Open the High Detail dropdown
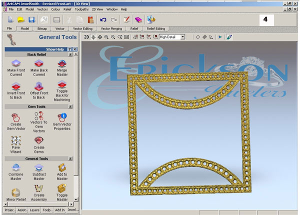 point(182,37)
